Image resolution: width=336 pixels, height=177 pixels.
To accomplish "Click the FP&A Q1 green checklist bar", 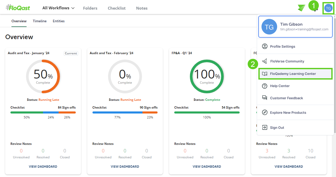I will [x=207, y=112].
